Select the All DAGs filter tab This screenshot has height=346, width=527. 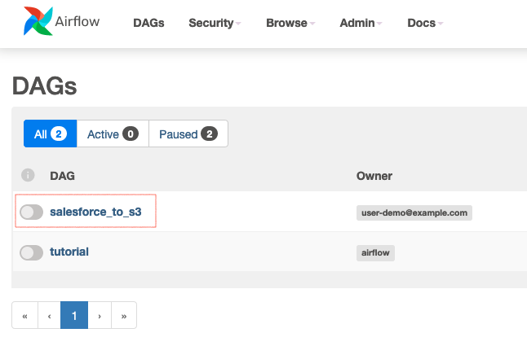coord(51,134)
